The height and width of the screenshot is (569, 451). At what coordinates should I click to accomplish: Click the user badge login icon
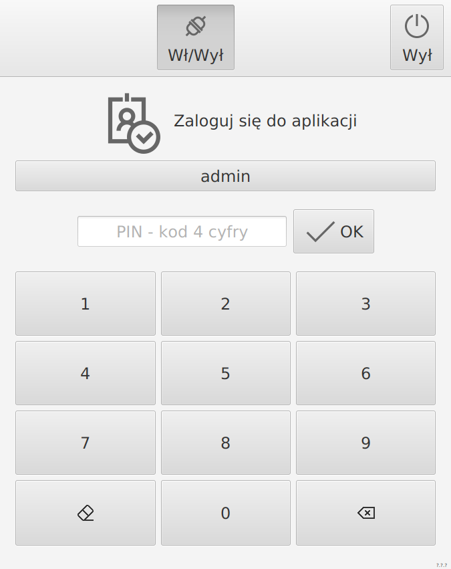pos(133,124)
